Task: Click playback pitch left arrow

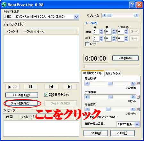Action: (x=87, y=83)
